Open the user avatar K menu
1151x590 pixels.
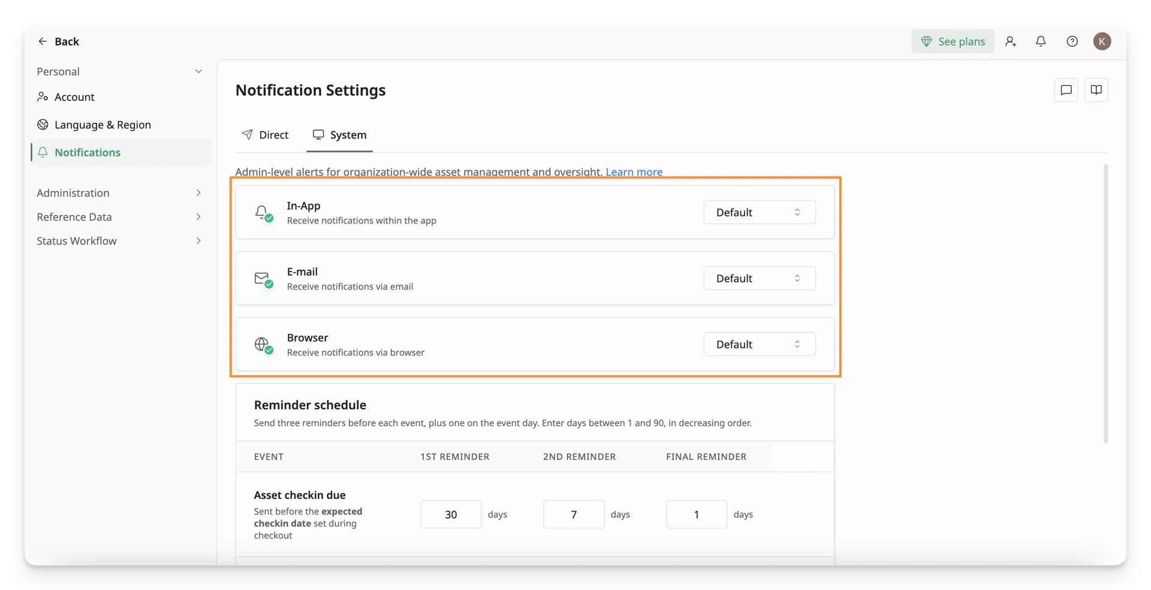(1102, 41)
